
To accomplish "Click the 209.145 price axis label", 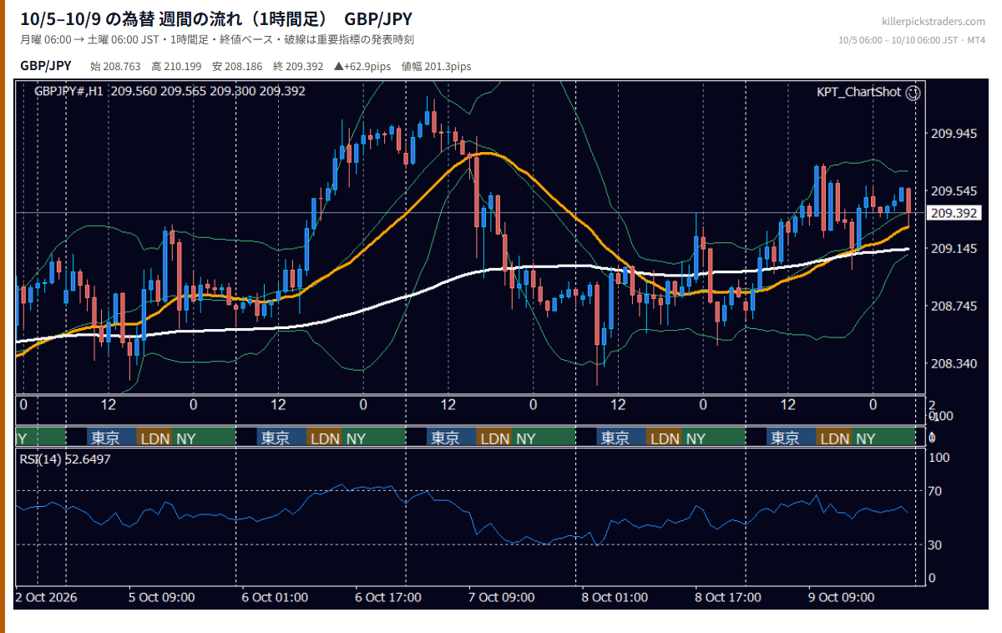I will click(954, 249).
